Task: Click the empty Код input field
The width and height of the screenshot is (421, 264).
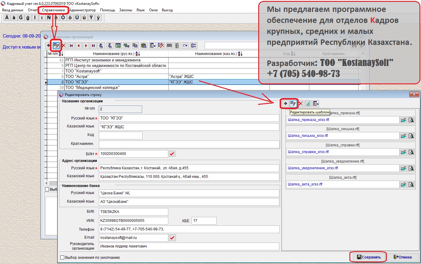Action: [x=121, y=135]
